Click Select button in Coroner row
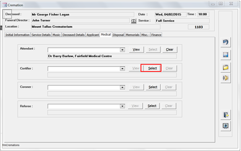 (x=153, y=87)
